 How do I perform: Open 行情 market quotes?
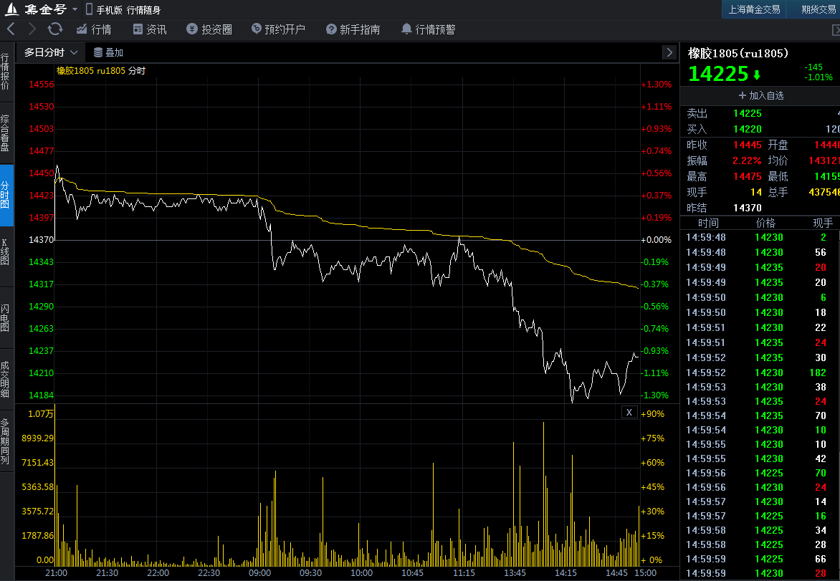click(94, 29)
